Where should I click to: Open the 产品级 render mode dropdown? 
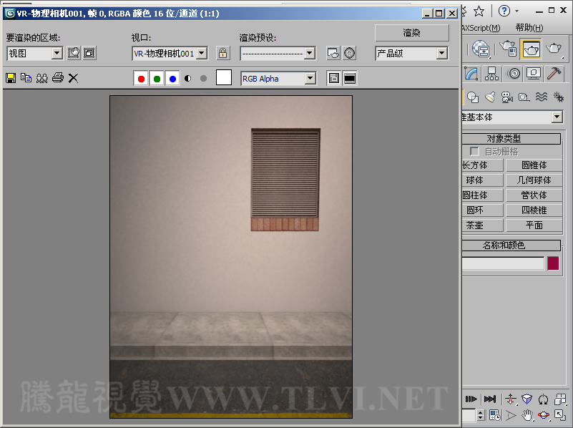[x=441, y=53]
